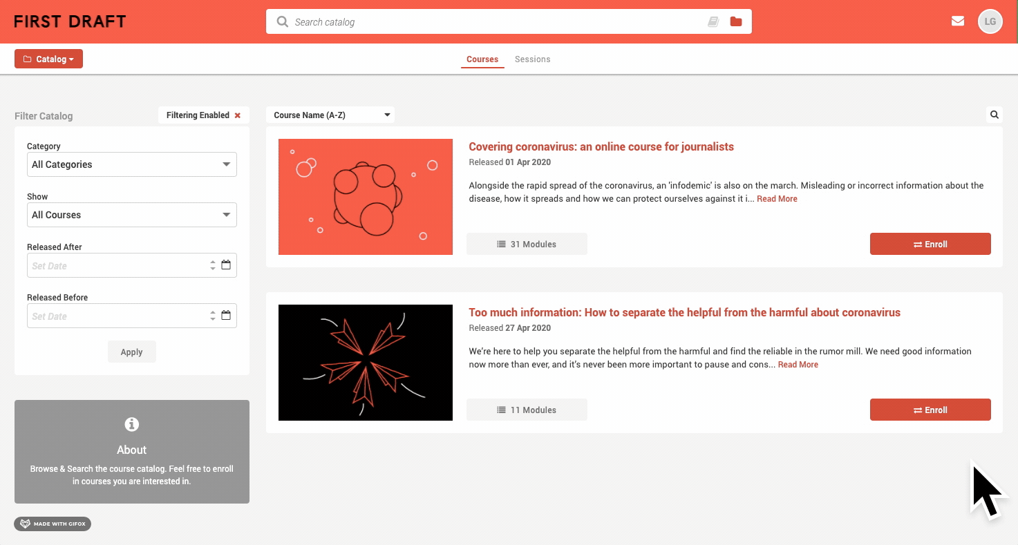Click the red folder icon in search bar

pyautogui.click(x=736, y=21)
